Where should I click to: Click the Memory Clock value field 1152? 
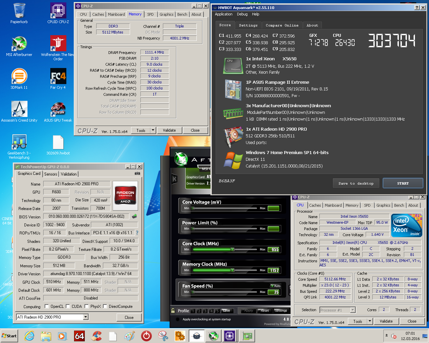tap(273, 270)
